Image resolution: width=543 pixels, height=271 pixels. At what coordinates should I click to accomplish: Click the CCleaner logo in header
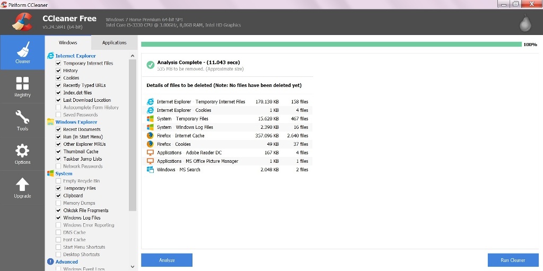(x=22, y=22)
